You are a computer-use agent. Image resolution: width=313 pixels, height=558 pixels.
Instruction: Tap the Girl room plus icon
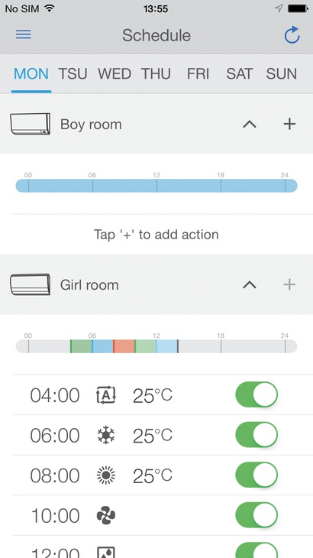pyautogui.click(x=289, y=284)
